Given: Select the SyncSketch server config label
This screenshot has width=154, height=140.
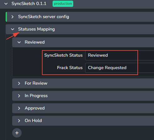Looking at the screenshot, I should pyautogui.click(x=44, y=17).
